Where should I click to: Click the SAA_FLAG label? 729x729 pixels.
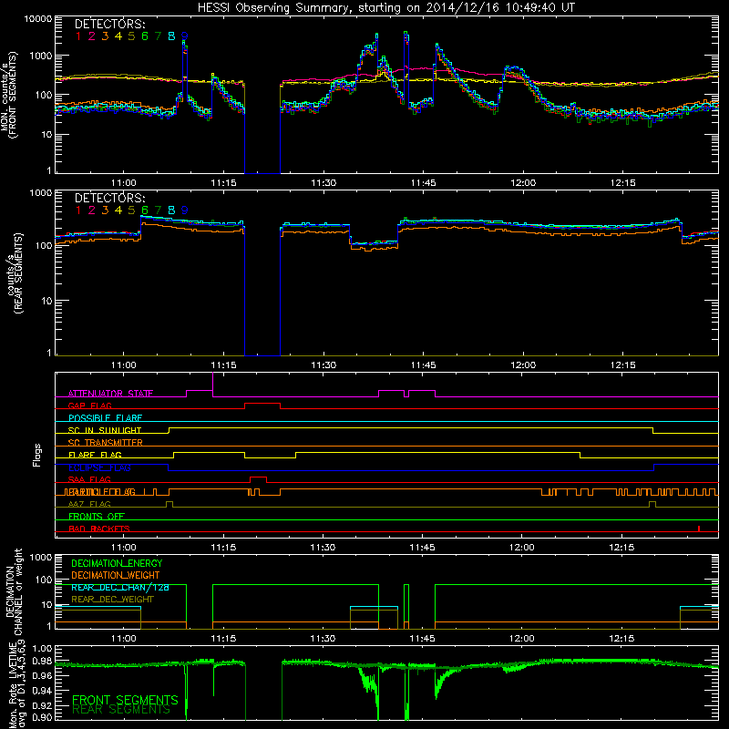pyautogui.click(x=89, y=479)
